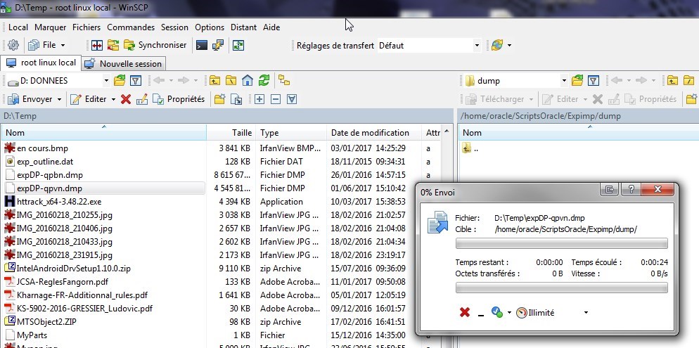The height and width of the screenshot is (348, 699).
Task: Refresh the local directory listing
Action: tap(264, 80)
